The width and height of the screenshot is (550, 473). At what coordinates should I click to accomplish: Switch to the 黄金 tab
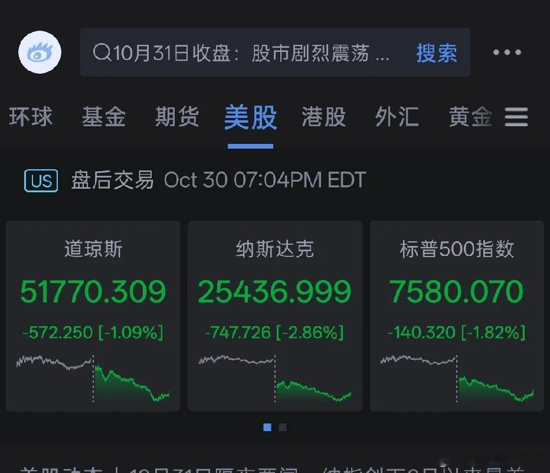click(470, 117)
